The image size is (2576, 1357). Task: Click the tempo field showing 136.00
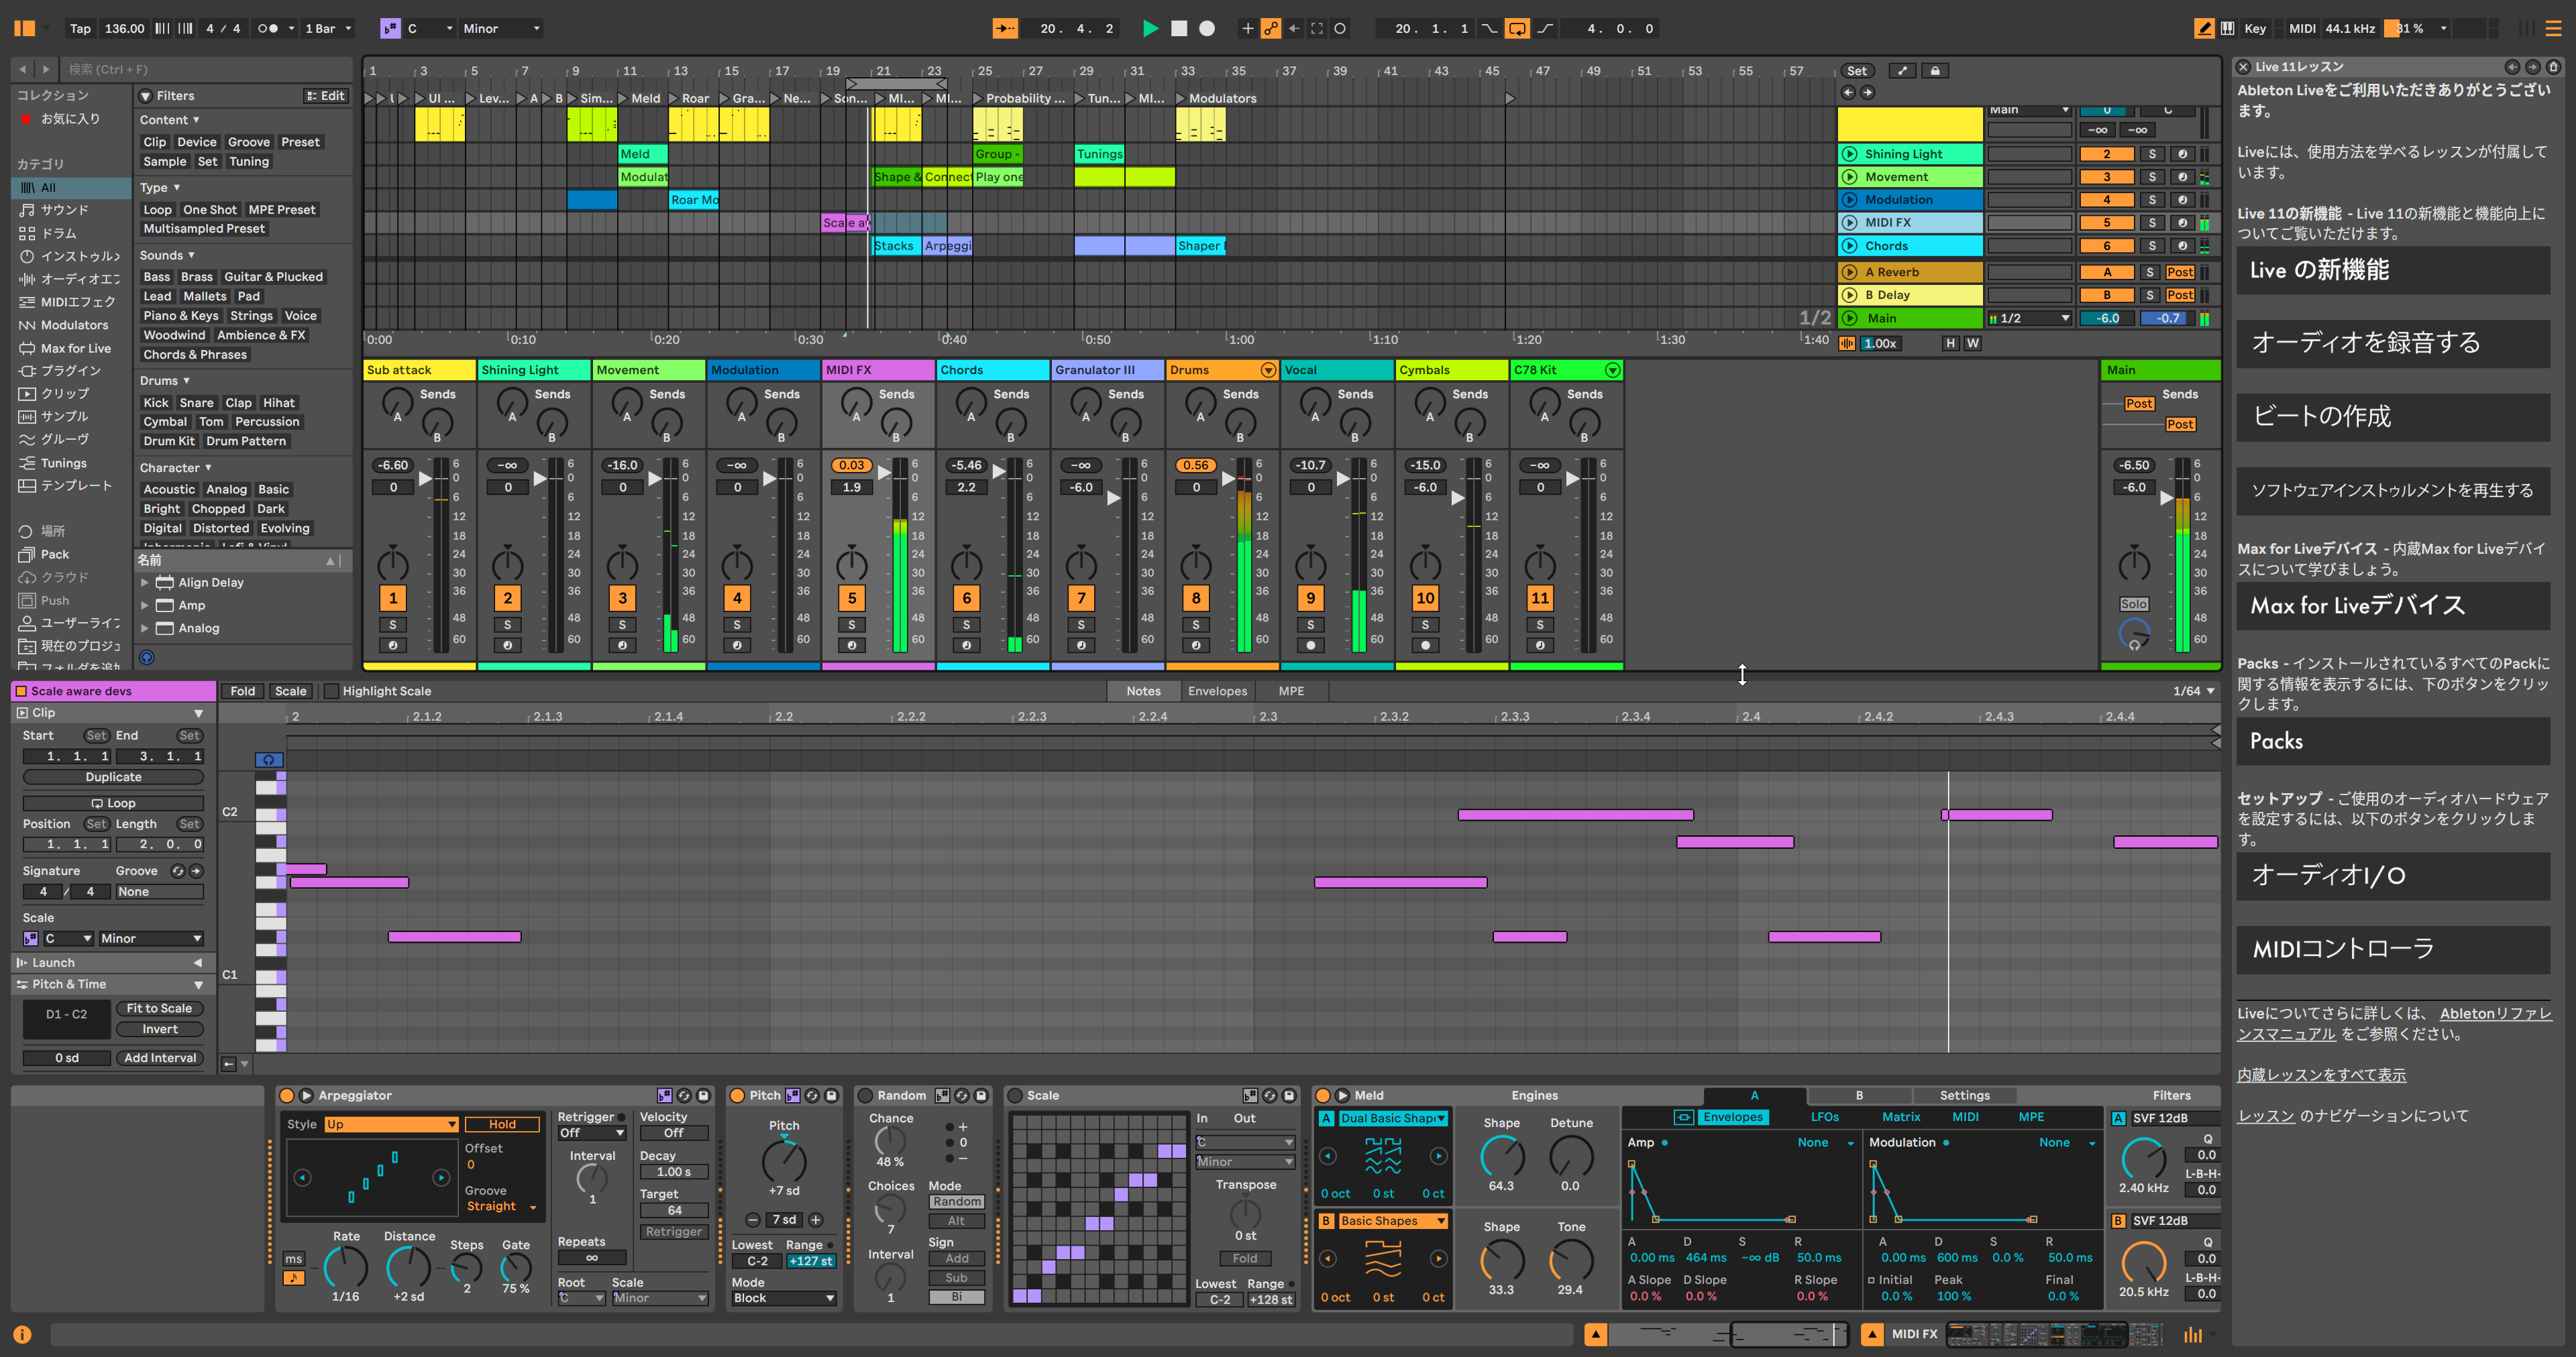(x=124, y=29)
